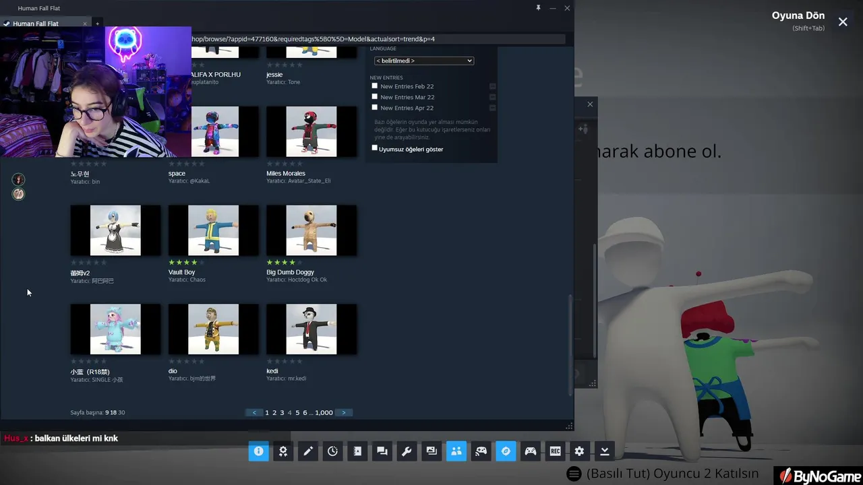
Task: Go to page 1 of results
Action: 267,412
